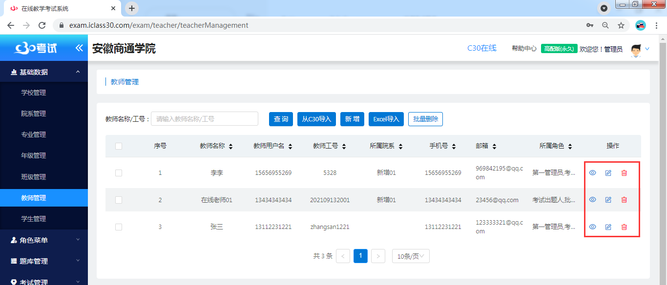The height and width of the screenshot is (285, 667).
Task: Sort by 教师用户名 column arrows
Action: click(x=290, y=146)
